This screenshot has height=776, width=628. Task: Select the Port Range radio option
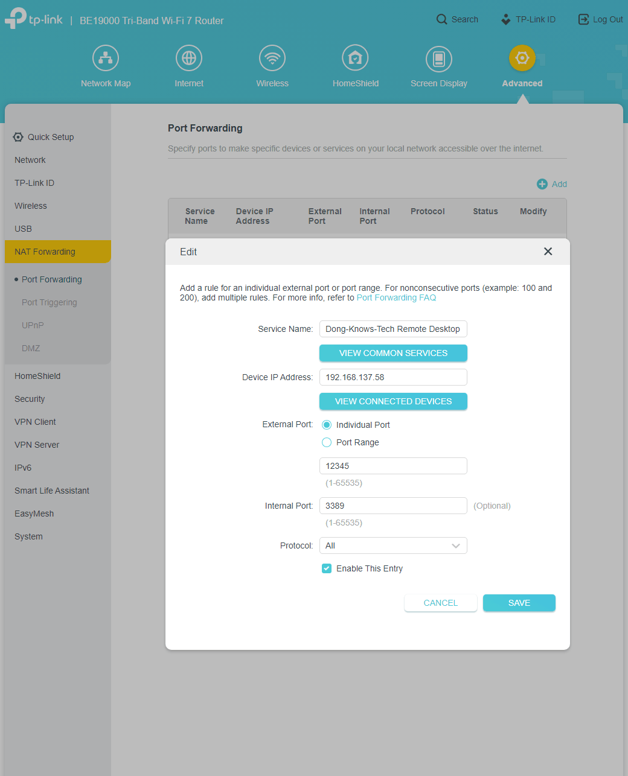327,442
